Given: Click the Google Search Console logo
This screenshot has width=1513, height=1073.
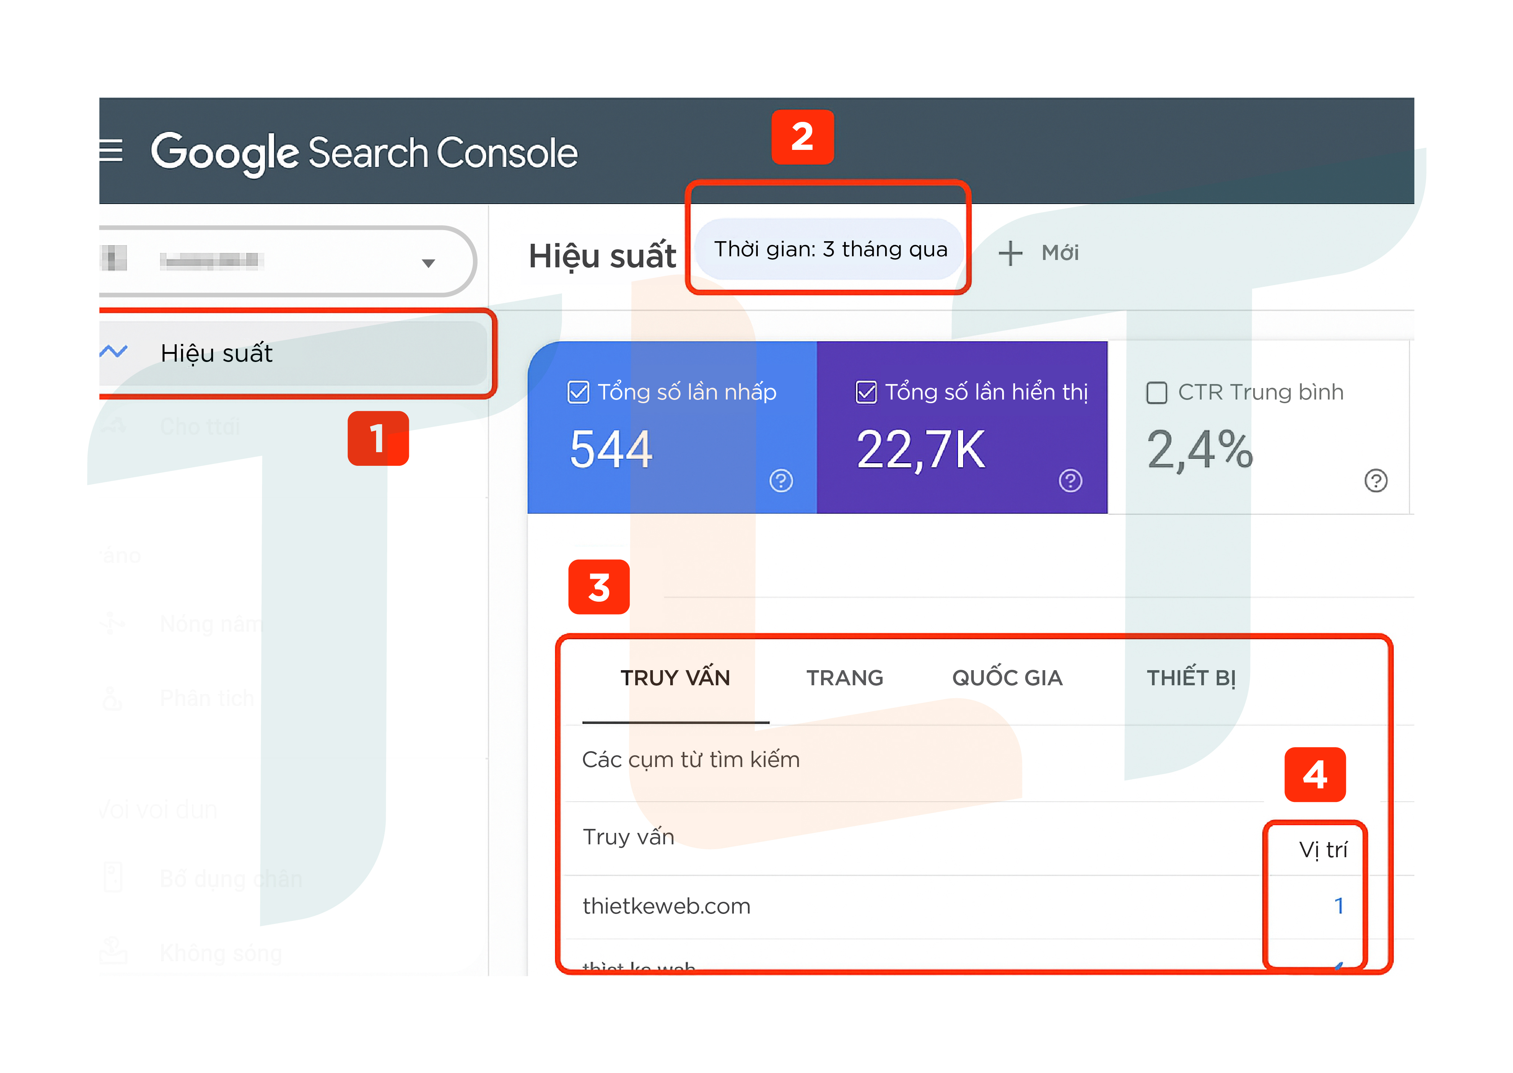Looking at the screenshot, I should pyautogui.click(x=364, y=151).
